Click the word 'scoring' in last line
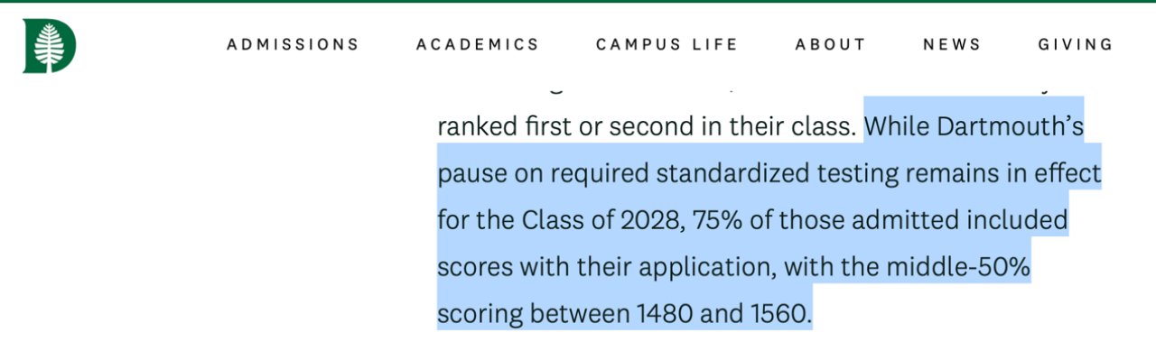Screen dimensions: 1156x351 click(480, 314)
